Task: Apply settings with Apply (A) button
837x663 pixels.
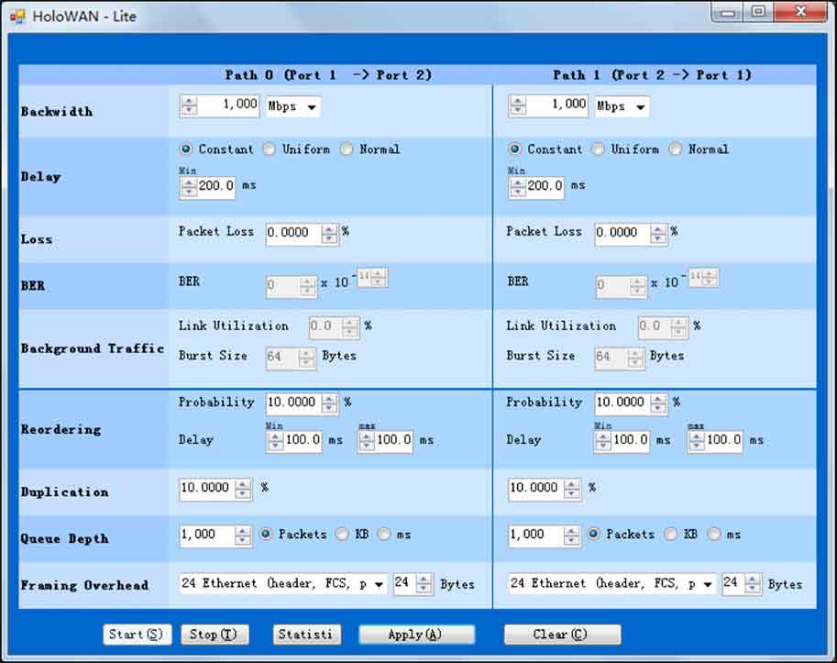Action: pos(416,635)
